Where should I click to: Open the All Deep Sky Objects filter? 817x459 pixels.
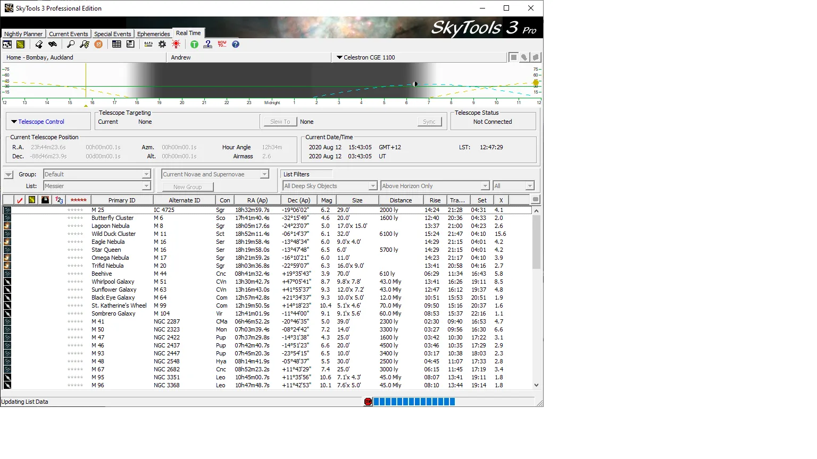pos(330,186)
